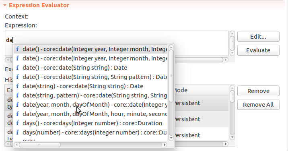
Task: Click expression field vertical scrollbar up arrow
Action: click(232, 33)
